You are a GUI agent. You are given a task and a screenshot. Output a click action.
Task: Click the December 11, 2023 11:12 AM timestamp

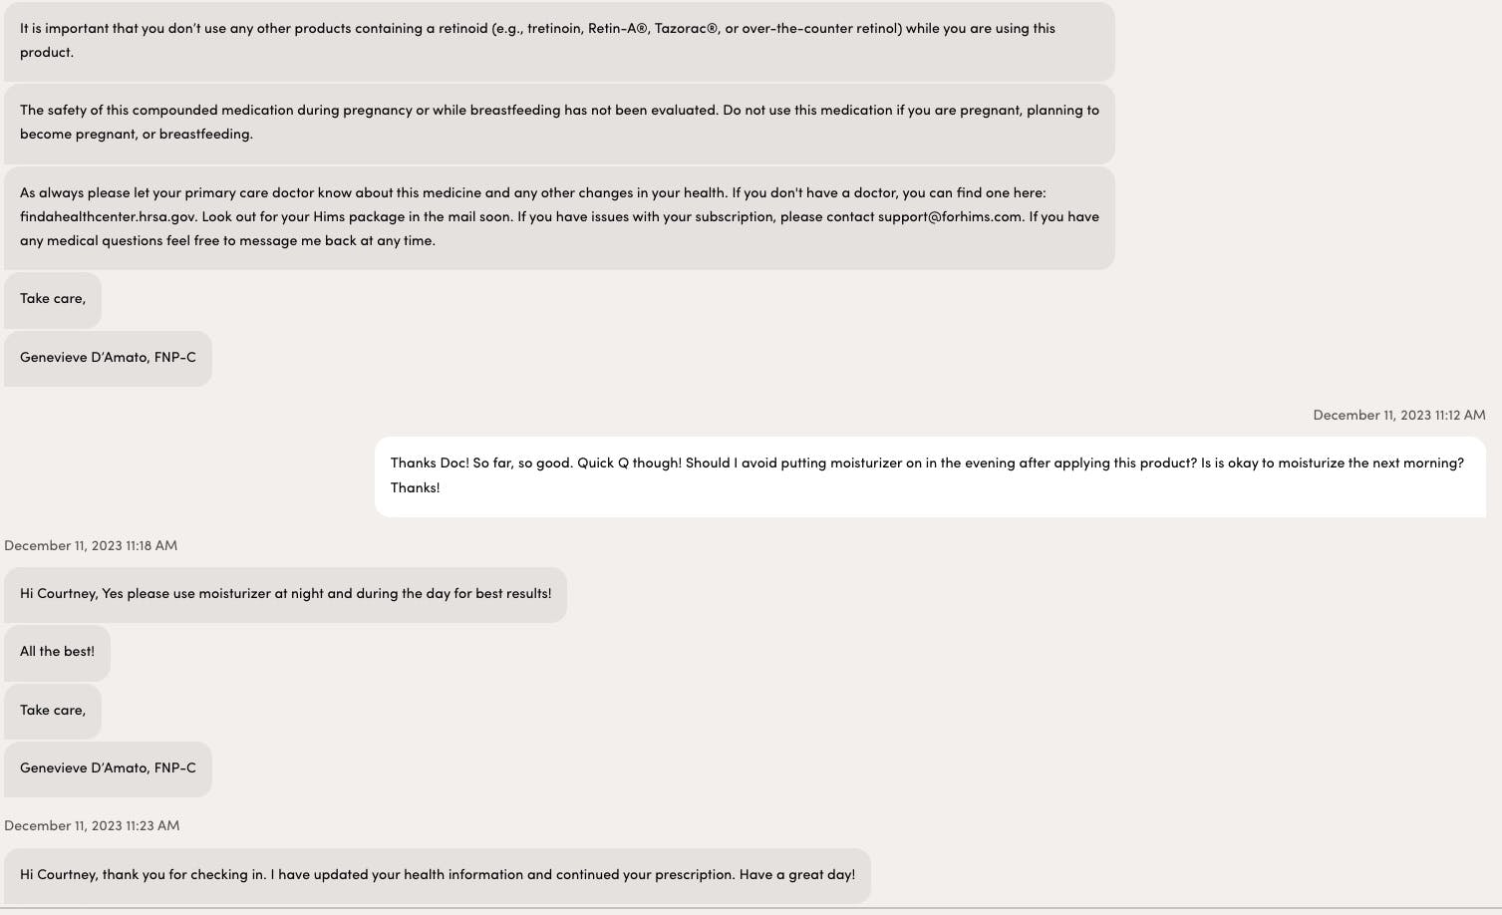click(x=1398, y=416)
